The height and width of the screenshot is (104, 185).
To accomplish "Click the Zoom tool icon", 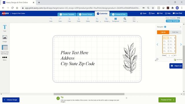I will pyautogui.click(x=125, y=20).
